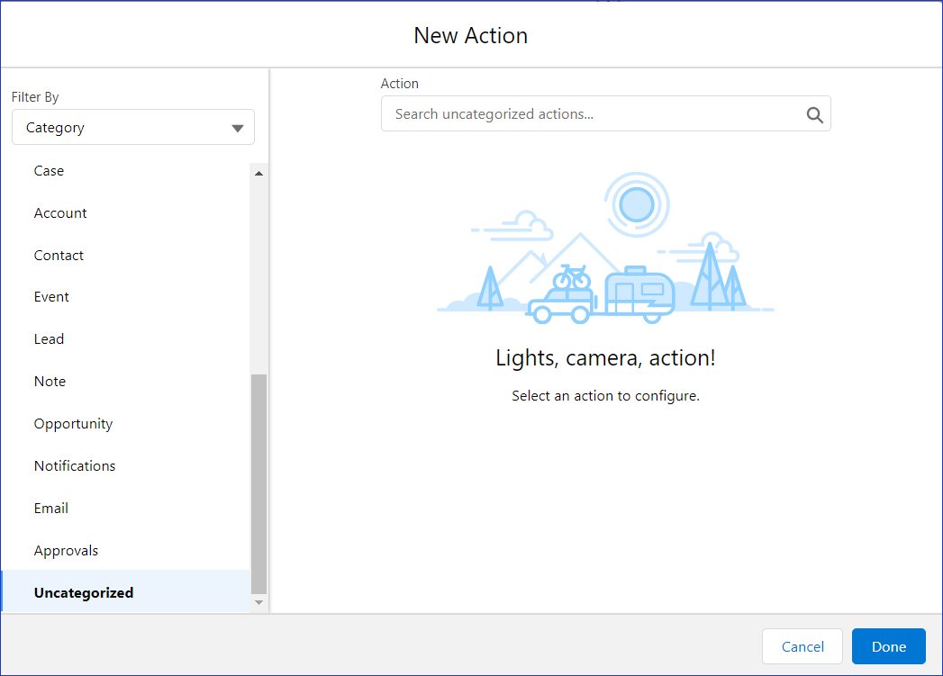Image resolution: width=943 pixels, height=676 pixels.
Task: Click the category list scroll up arrow
Action: coord(259,173)
